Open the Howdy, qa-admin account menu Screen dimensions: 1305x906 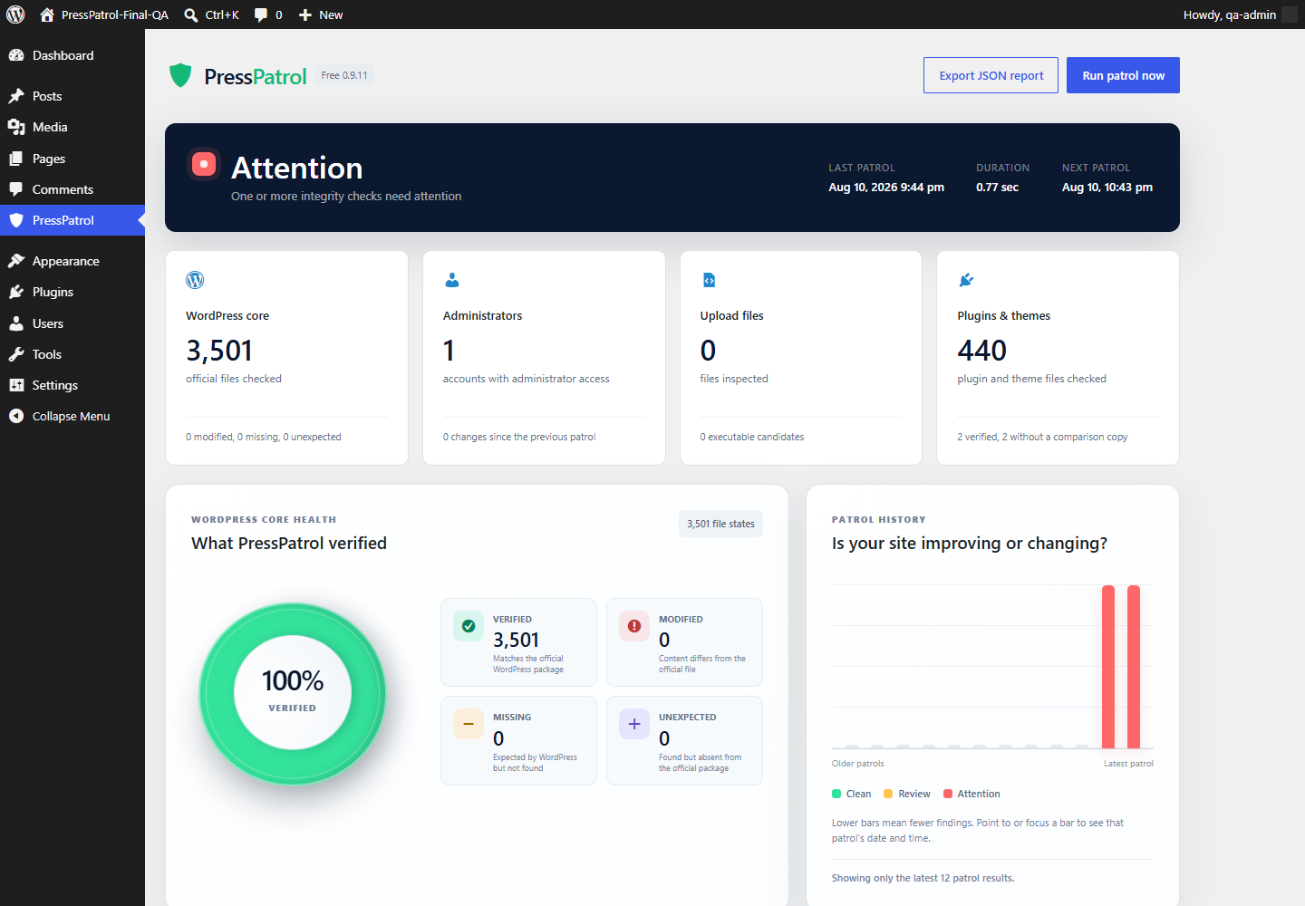(x=1240, y=14)
